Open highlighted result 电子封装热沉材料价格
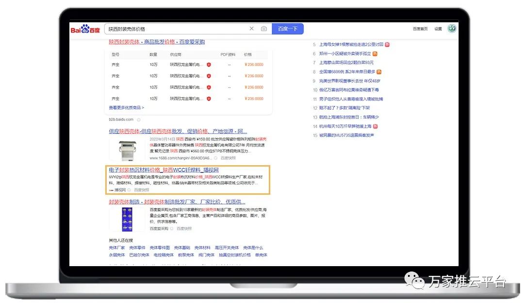The height and width of the screenshot is (305, 524). (164, 170)
